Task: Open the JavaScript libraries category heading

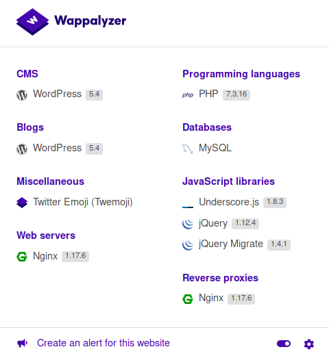Action: [x=228, y=181]
